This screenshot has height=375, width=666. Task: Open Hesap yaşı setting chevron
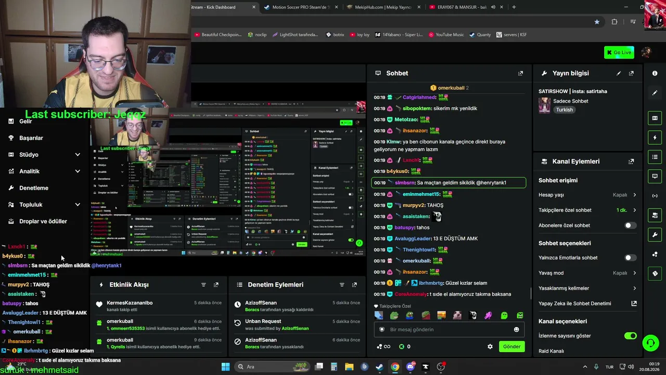point(634,195)
